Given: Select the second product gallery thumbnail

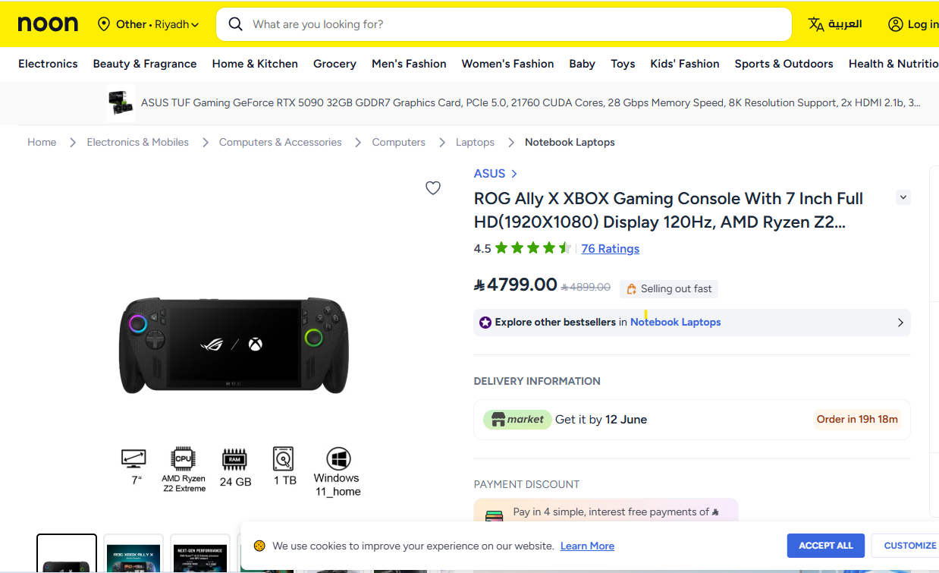Looking at the screenshot, I should (133, 553).
